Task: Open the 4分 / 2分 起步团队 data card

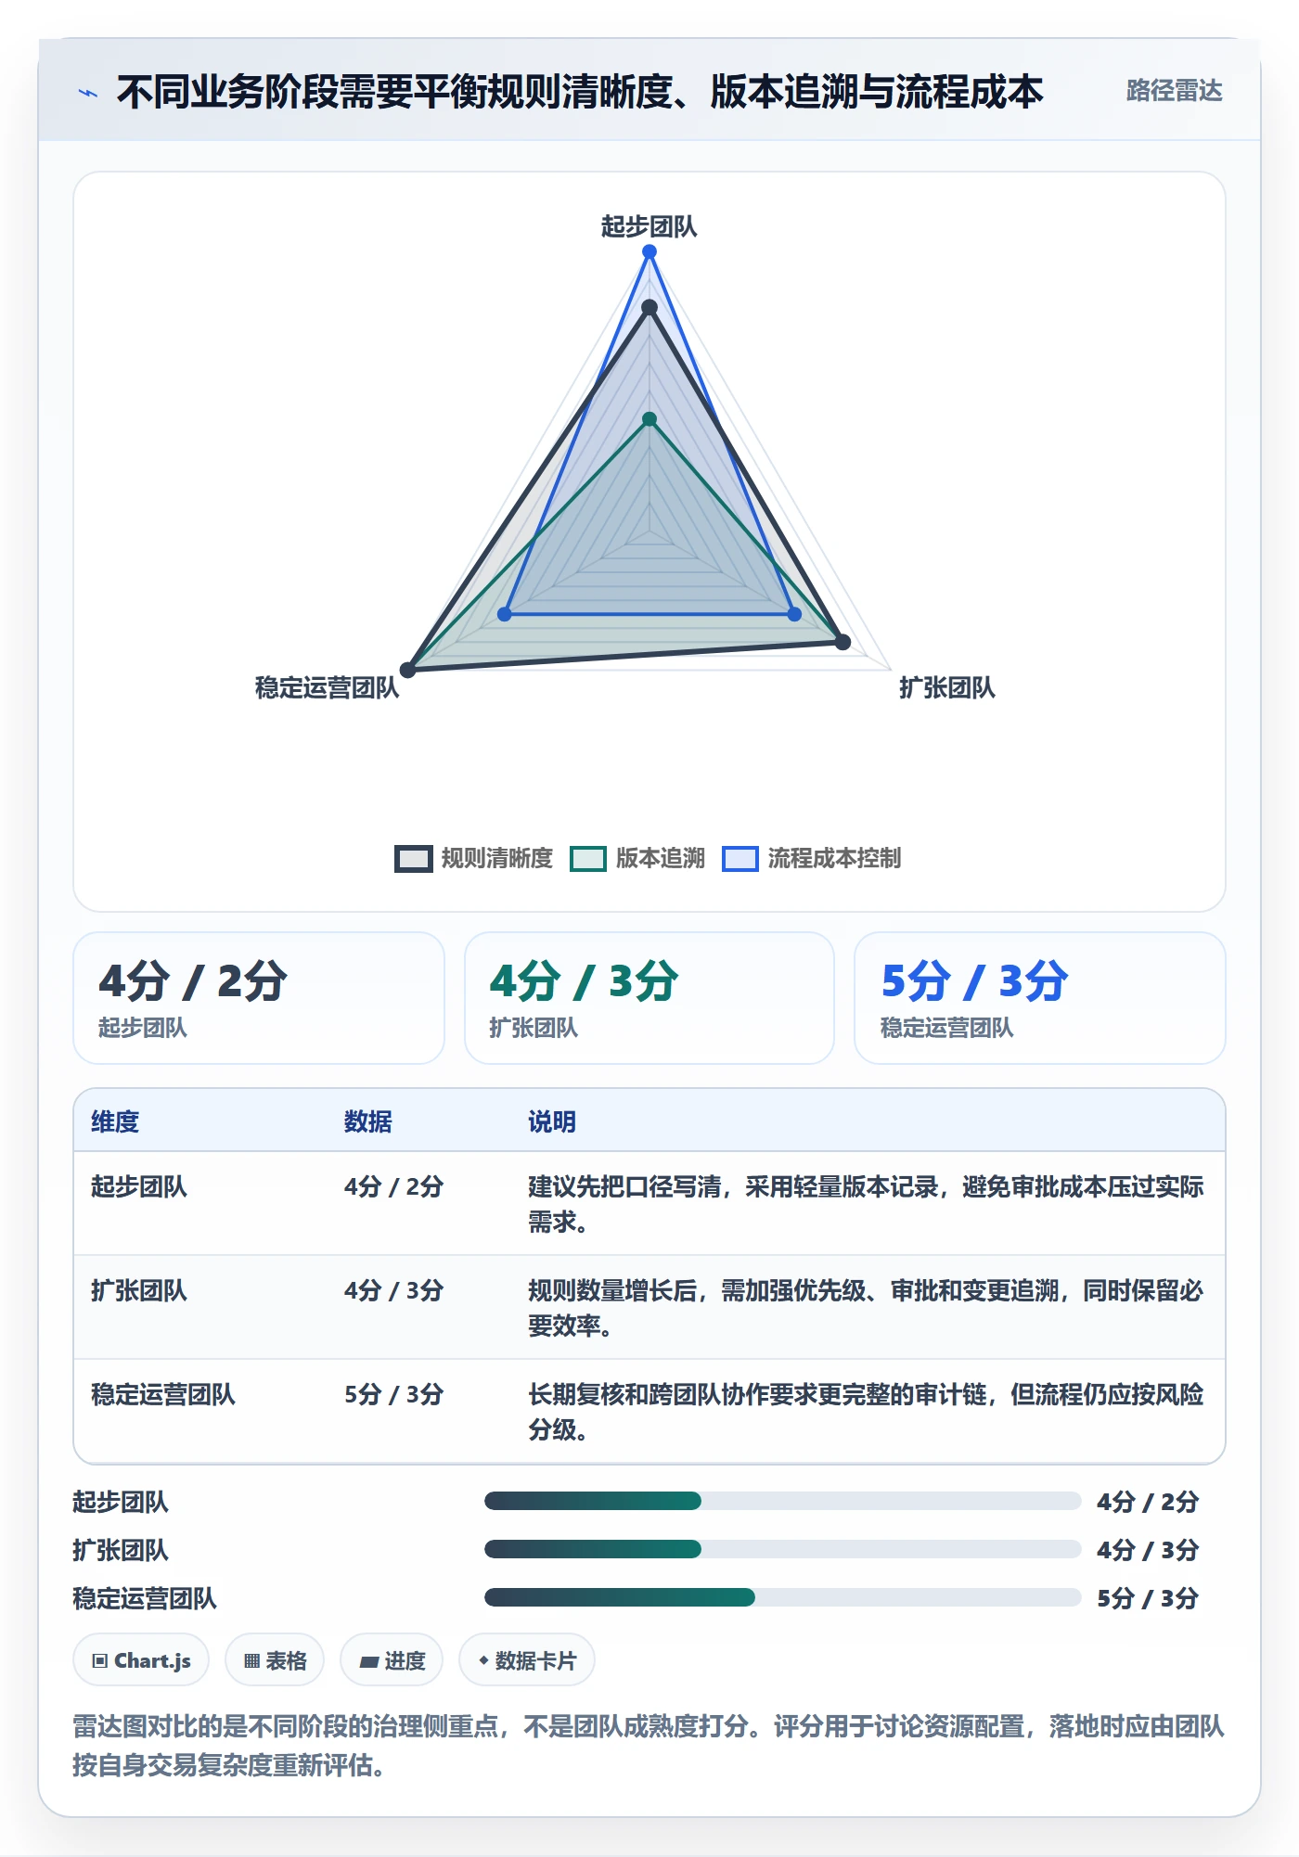Action: [x=259, y=998]
